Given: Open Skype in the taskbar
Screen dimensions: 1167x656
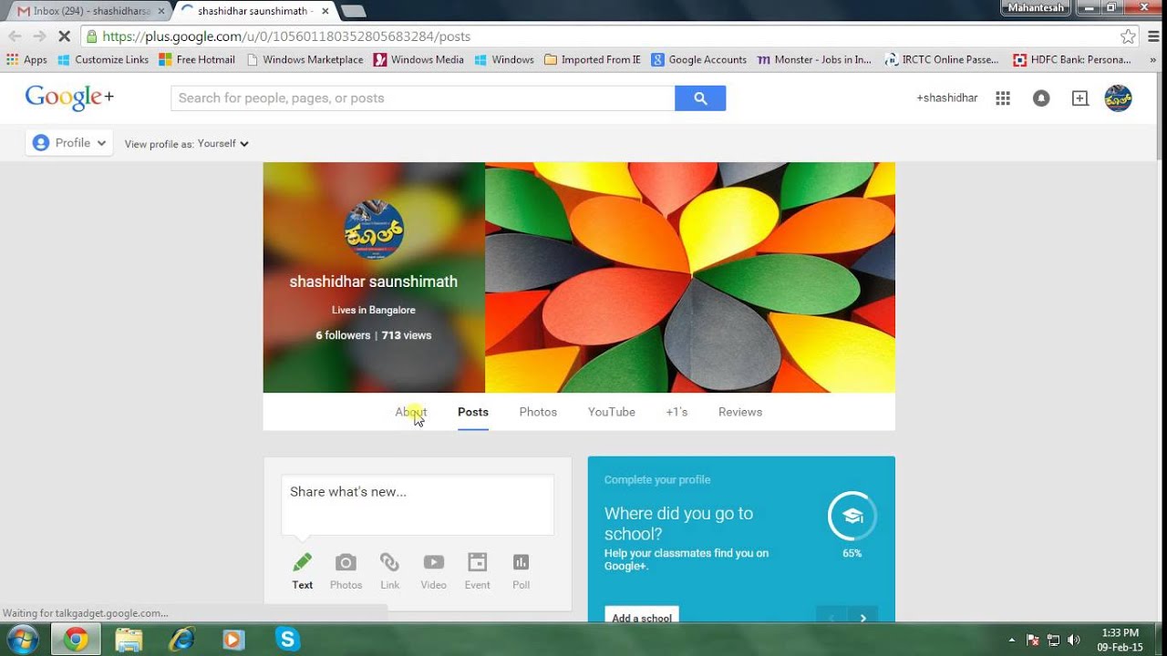Looking at the screenshot, I should (288, 640).
